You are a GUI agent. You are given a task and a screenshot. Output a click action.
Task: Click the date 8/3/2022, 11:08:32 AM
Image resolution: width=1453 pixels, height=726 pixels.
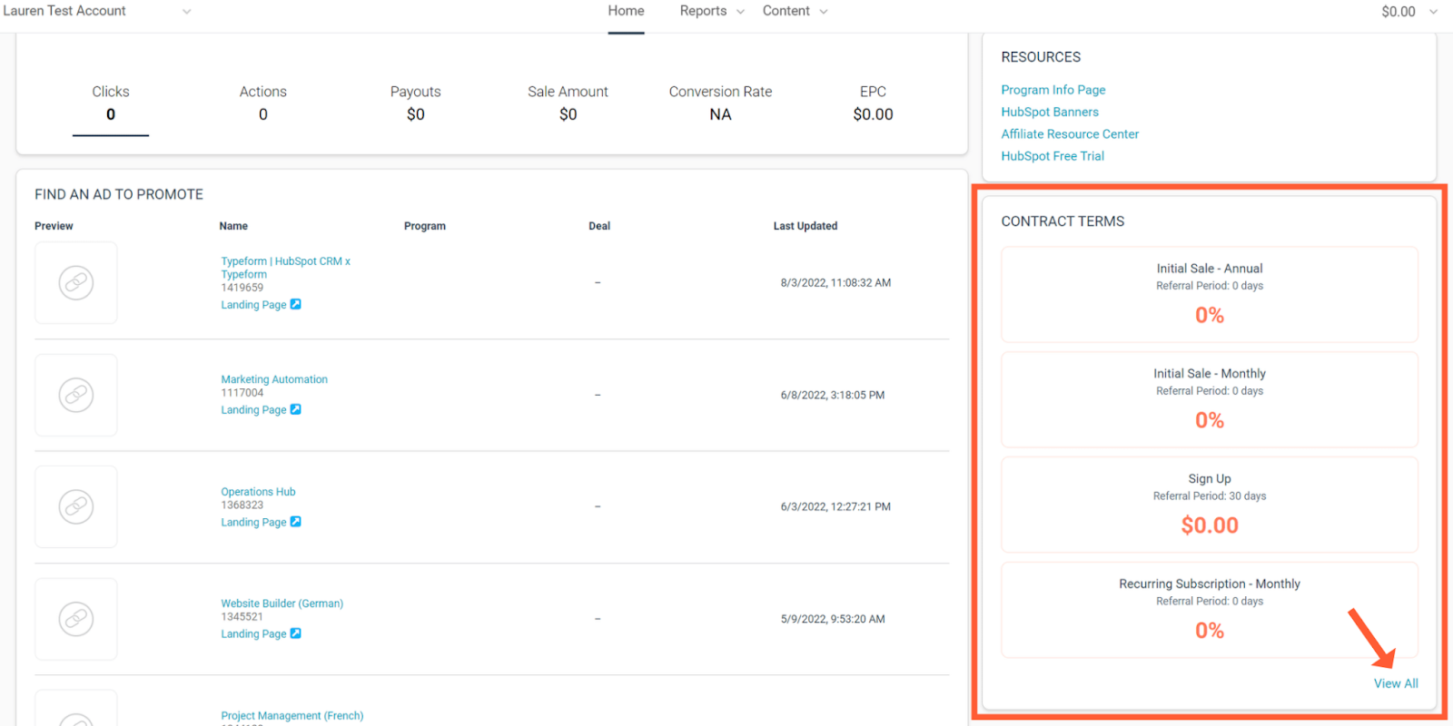pos(835,283)
